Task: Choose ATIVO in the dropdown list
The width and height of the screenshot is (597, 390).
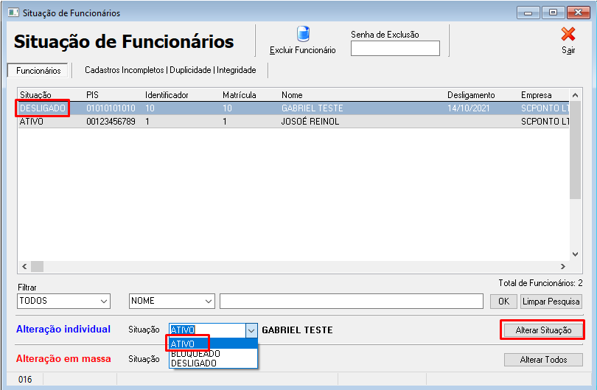Action: click(x=183, y=344)
